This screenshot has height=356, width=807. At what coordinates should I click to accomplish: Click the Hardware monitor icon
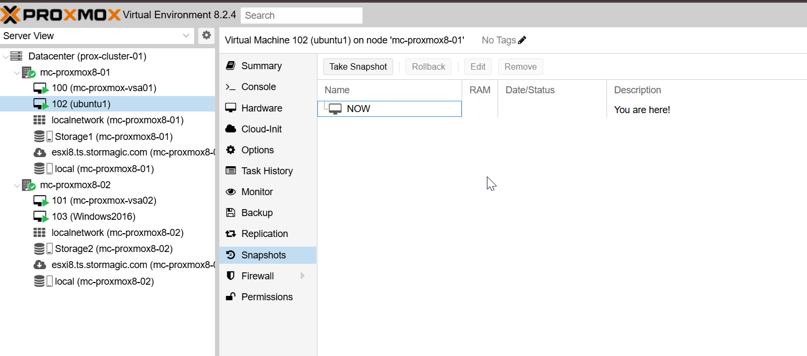point(231,108)
